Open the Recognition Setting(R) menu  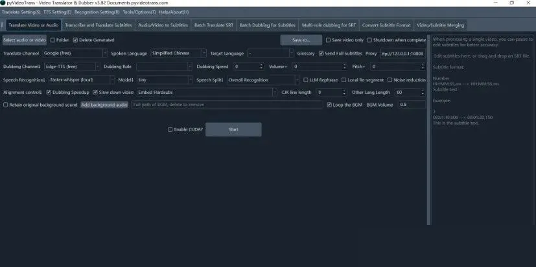[x=97, y=12]
